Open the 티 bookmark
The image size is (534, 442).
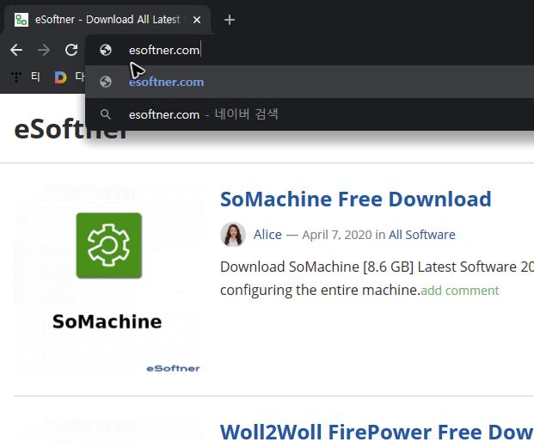point(35,77)
